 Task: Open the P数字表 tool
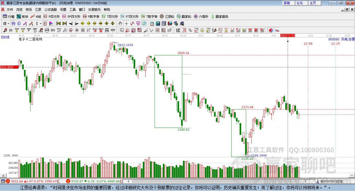(91, 17)
